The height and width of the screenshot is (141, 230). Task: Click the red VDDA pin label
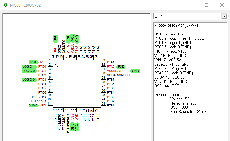(x=72, y=49)
